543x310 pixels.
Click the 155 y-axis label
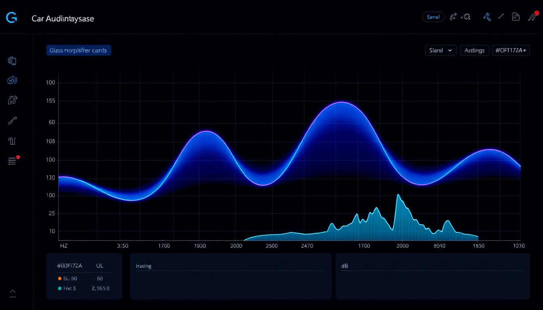point(51,101)
